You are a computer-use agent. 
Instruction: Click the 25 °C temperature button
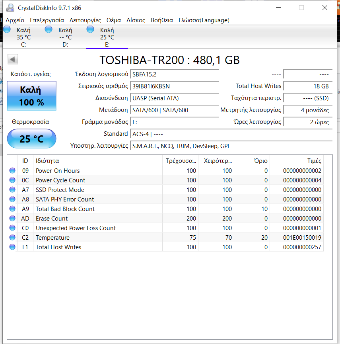32,139
